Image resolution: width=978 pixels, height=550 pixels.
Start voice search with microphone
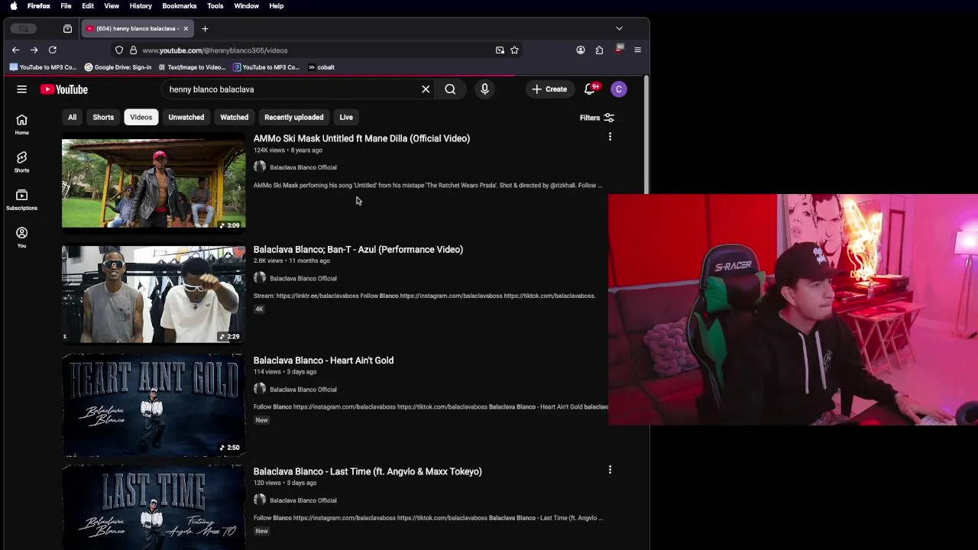(x=484, y=89)
